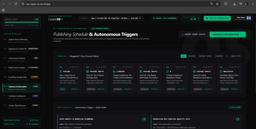The image size is (256, 129).
Task: Click the envelope icon on Newsletter card
Action: [221, 71]
